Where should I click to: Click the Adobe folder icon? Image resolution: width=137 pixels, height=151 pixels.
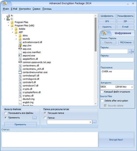click(x=16, y=29)
